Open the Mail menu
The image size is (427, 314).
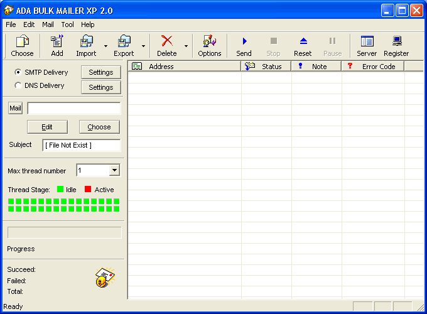click(x=48, y=24)
